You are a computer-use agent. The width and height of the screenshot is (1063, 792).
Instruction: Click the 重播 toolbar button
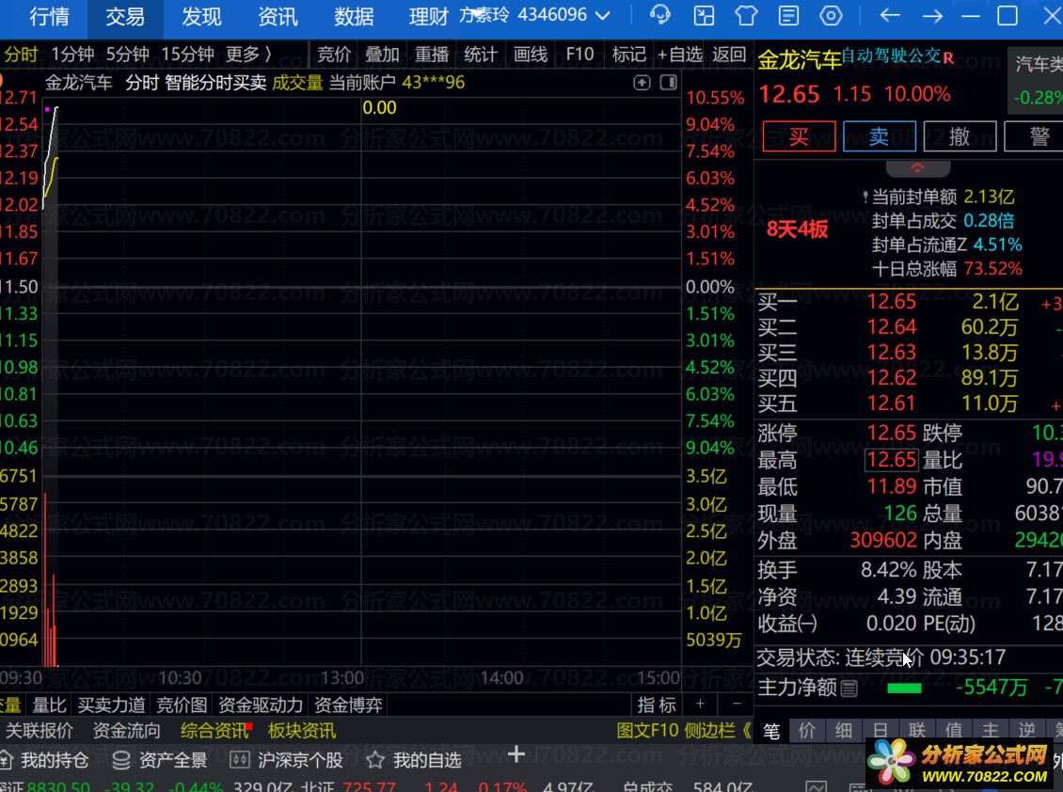point(432,55)
